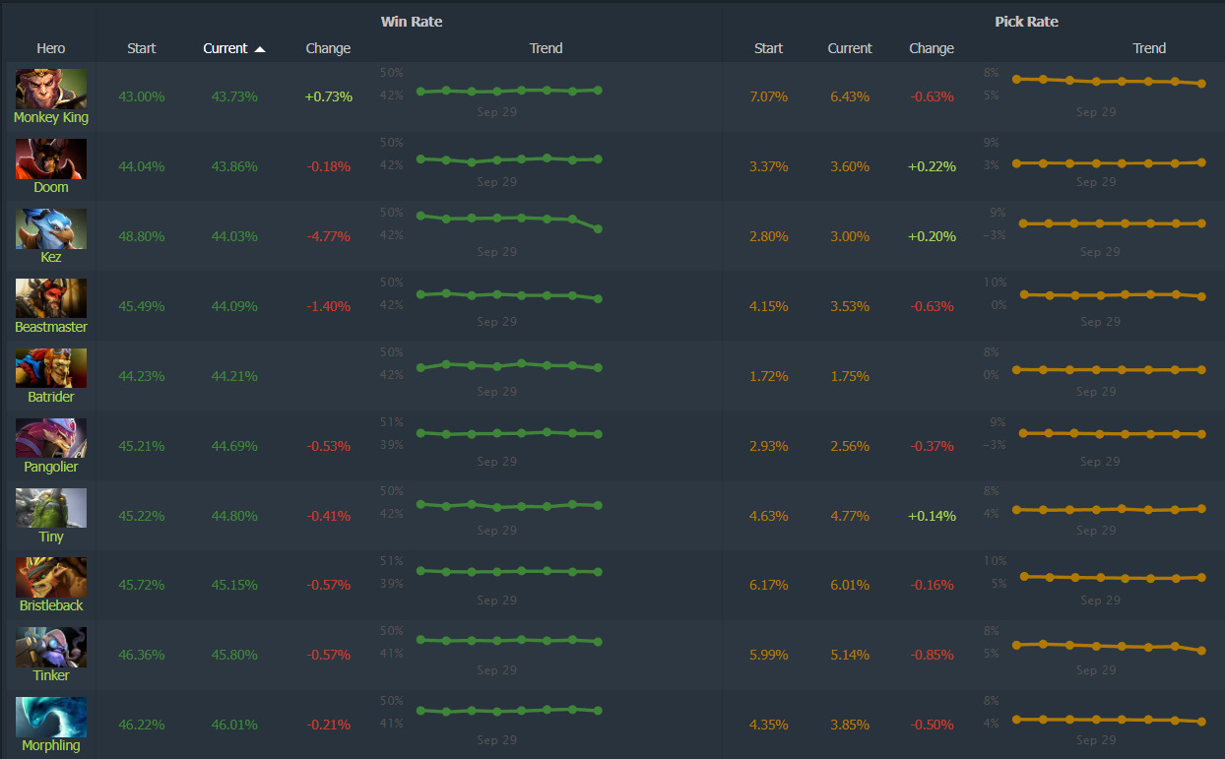
Task: Click the Beastmaster hero portrait
Action: pos(51,298)
